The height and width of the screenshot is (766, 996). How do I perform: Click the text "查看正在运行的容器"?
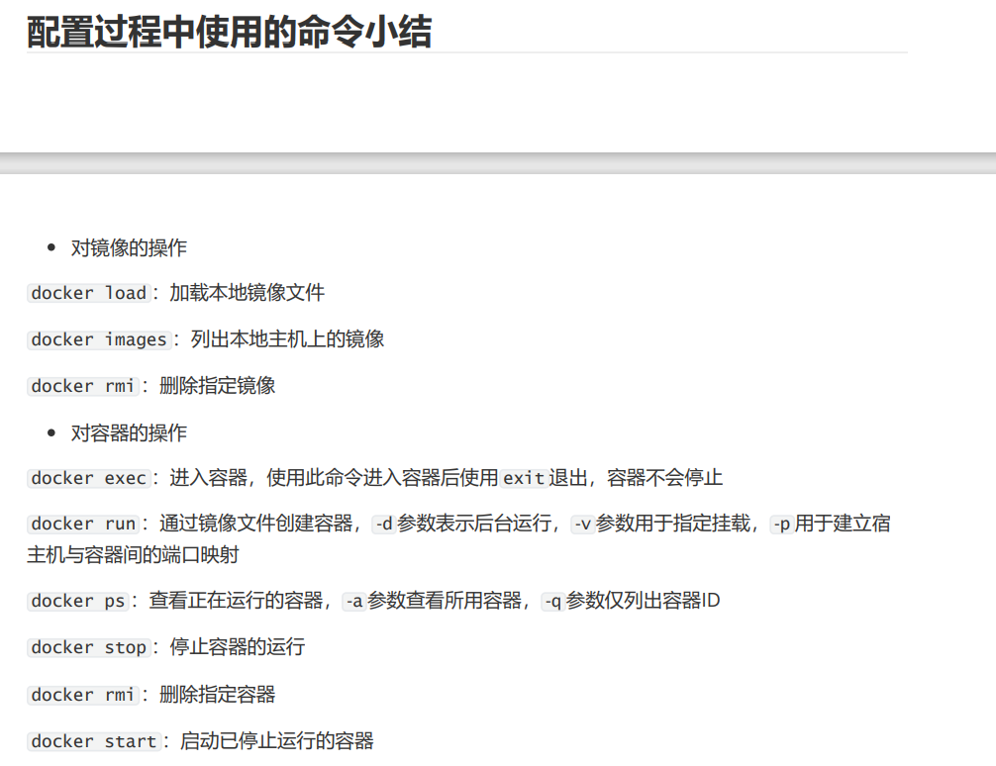(237, 601)
